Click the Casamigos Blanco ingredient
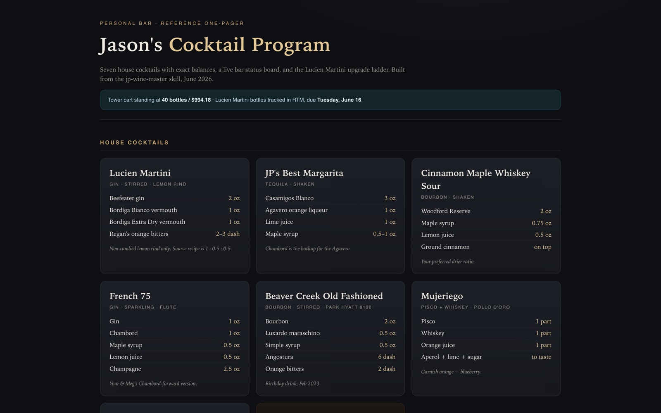661x413 pixels. (x=289, y=198)
